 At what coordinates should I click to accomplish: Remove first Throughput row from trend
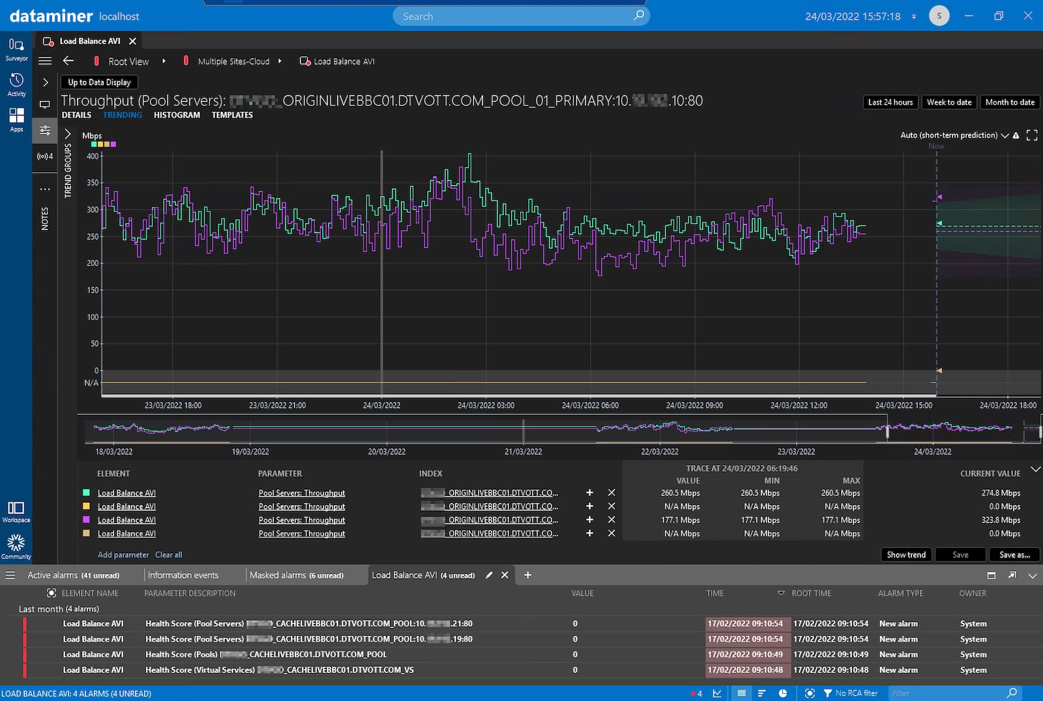coord(611,493)
